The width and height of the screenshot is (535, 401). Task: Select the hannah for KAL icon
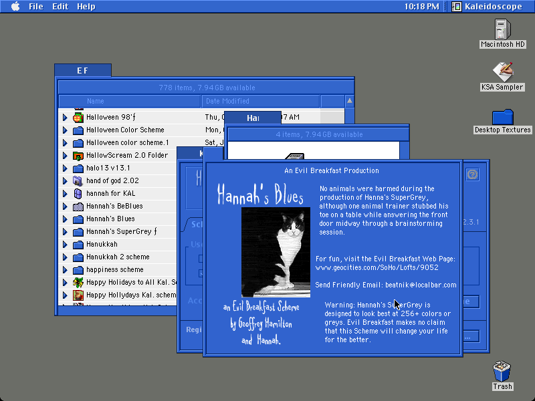coord(78,194)
